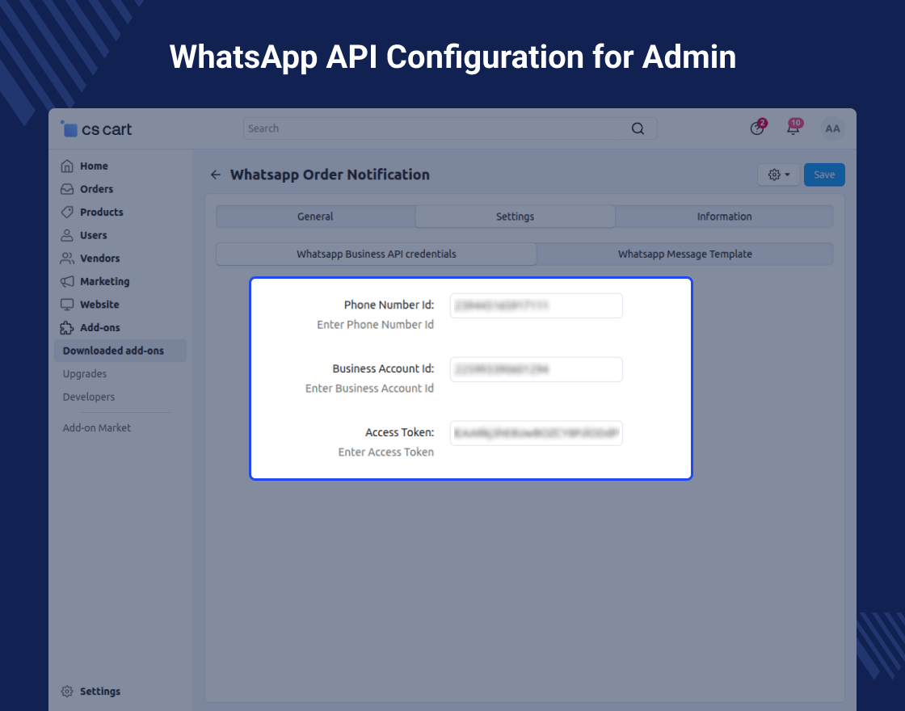905x711 pixels.
Task: Save the add-on settings
Action: 824,175
